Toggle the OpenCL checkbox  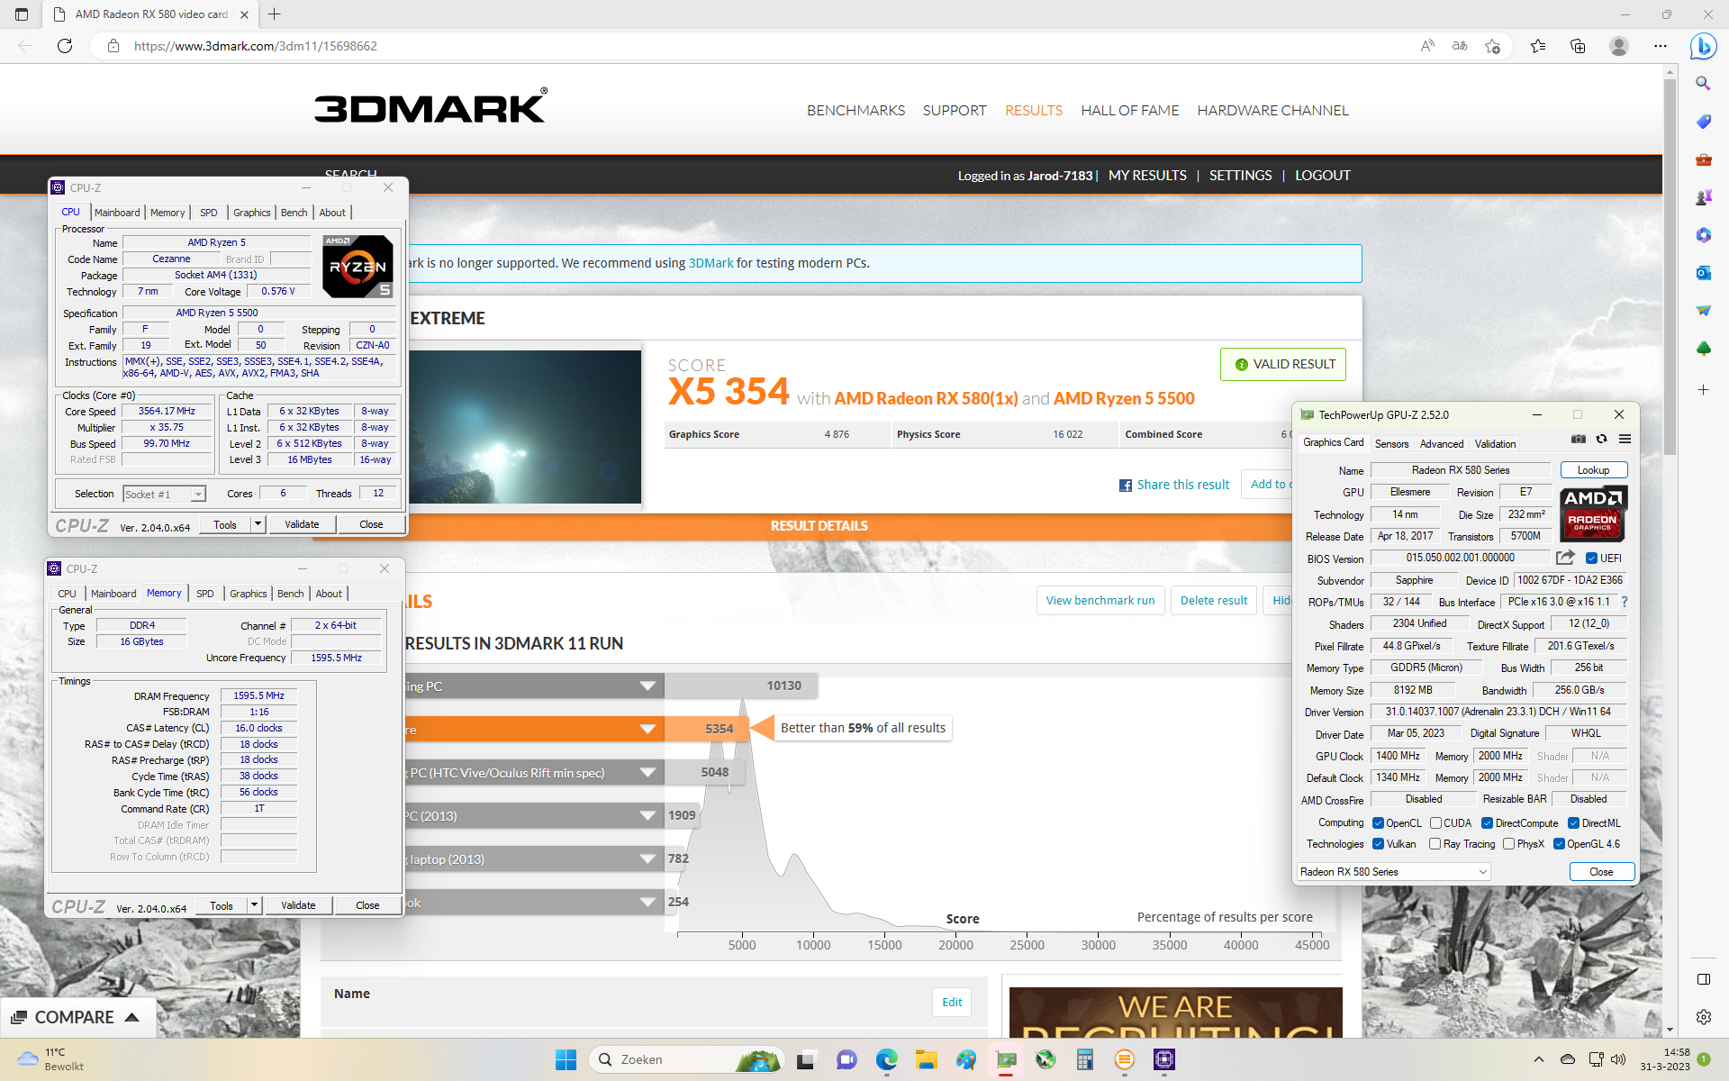[1378, 823]
